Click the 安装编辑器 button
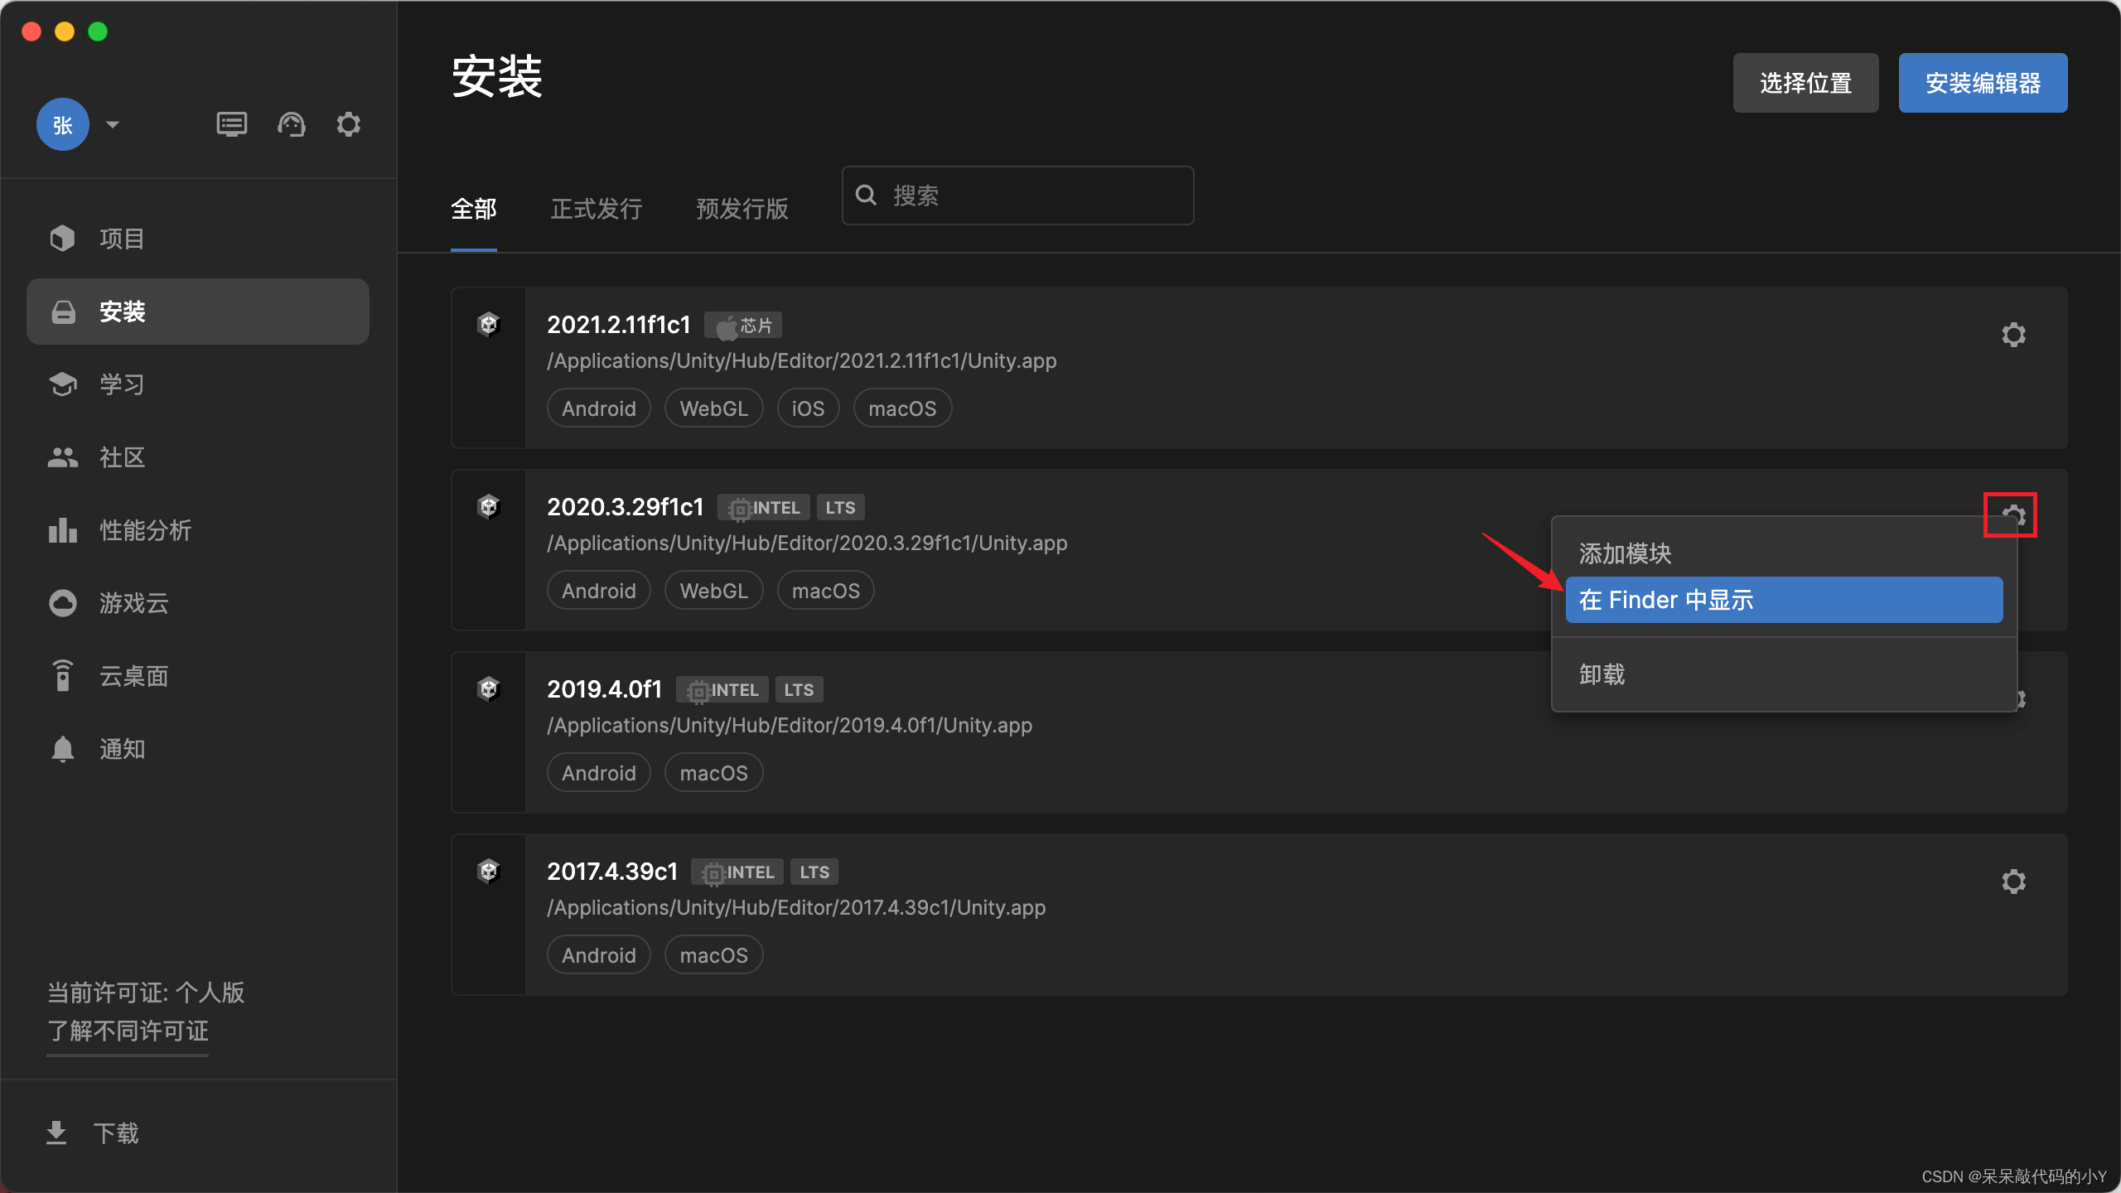Screen dimensions: 2121x1193 [x=1983, y=83]
